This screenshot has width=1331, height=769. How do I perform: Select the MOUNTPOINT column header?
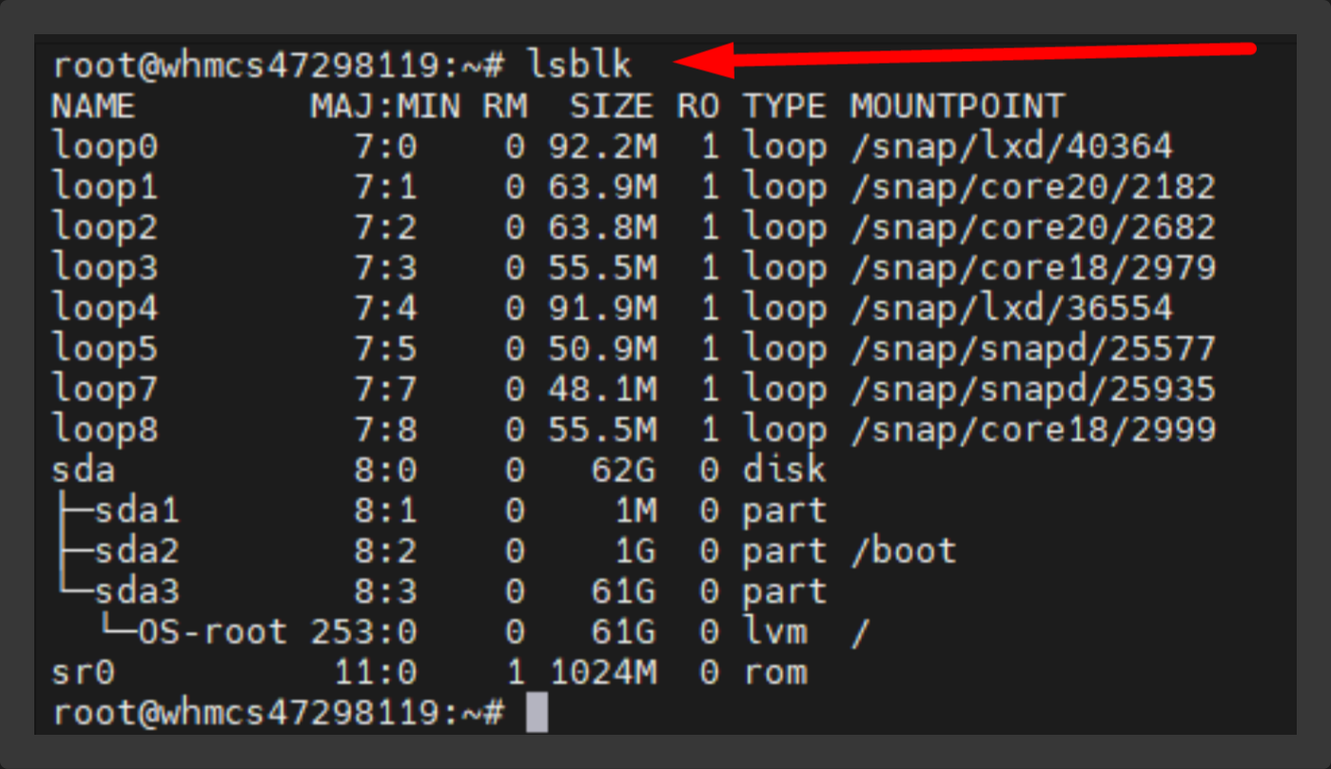pos(956,106)
